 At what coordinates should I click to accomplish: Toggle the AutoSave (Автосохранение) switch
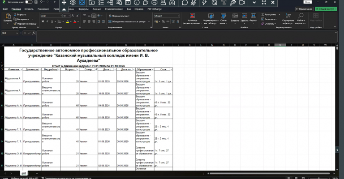pyautogui.click(x=29, y=2)
